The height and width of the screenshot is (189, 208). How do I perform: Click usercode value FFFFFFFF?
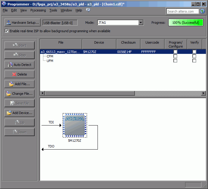(x=148, y=52)
